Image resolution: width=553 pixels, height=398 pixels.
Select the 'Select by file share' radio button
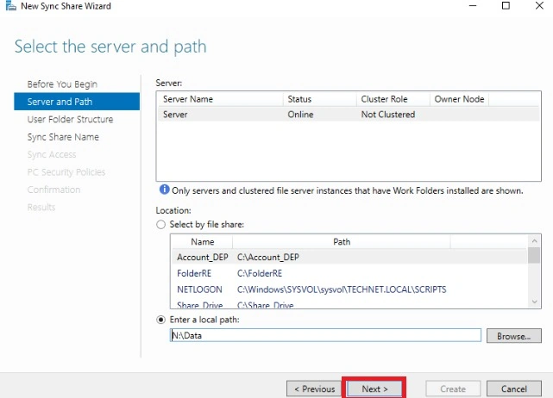point(160,224)
